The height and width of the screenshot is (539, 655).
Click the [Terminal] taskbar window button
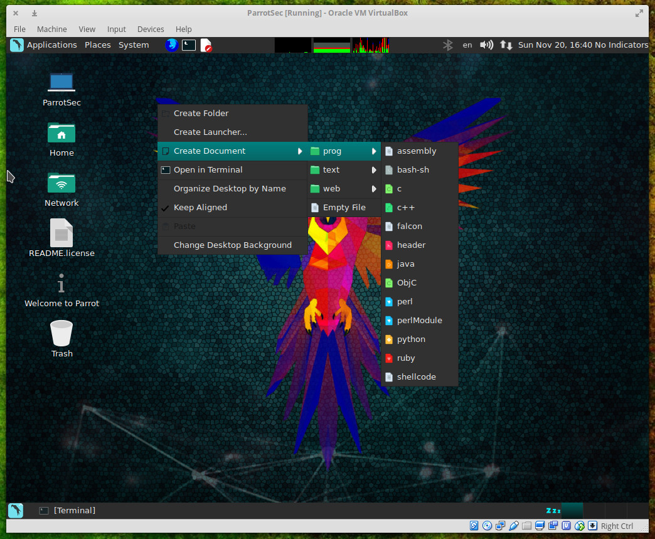click(67, 511)
